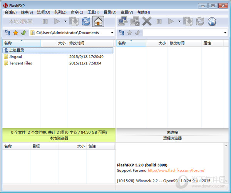Open the local transfer play dropdown arrow
This screenshot has width=231, height=193.
click(65, 21)
